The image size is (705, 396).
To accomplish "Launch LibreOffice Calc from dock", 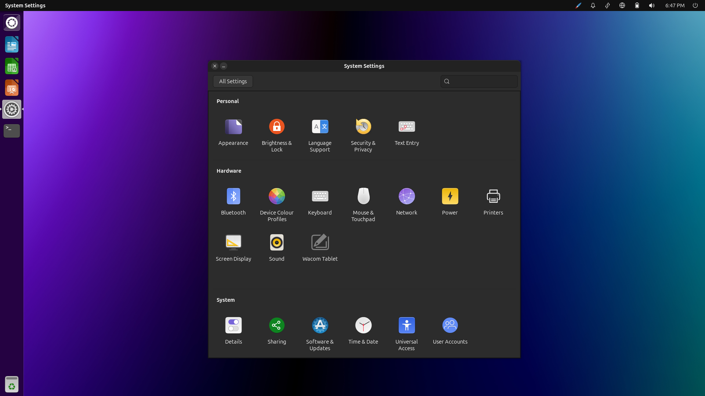I will tap(12, 66).
